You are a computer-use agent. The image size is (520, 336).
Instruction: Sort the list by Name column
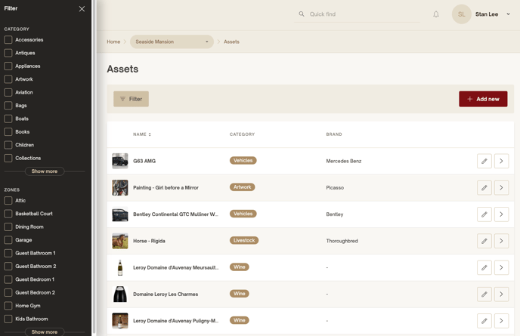142,134
